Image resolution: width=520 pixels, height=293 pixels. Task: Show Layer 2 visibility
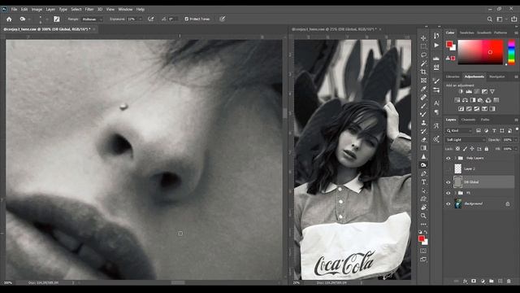click(448, 168)
